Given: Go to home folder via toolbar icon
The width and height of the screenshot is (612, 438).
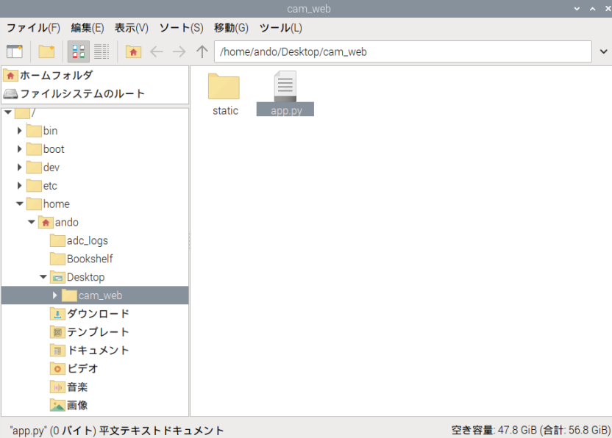Looking at the screenshot, I should tap(133, 51).
